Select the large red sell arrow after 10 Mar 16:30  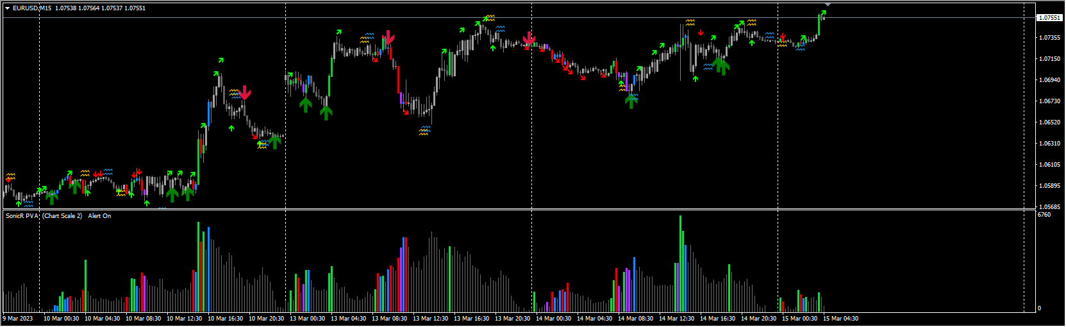point(244,92)
